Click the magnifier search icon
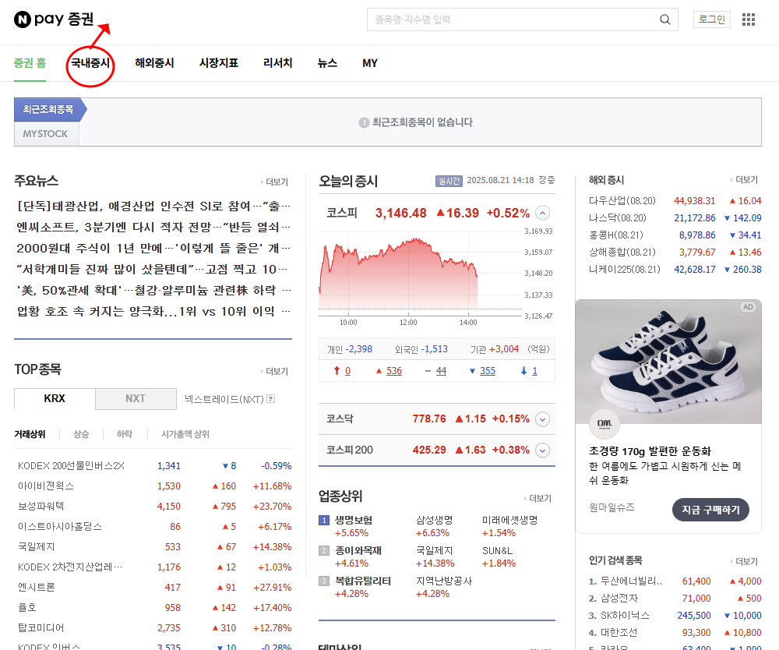 click(x=664, y=19)
